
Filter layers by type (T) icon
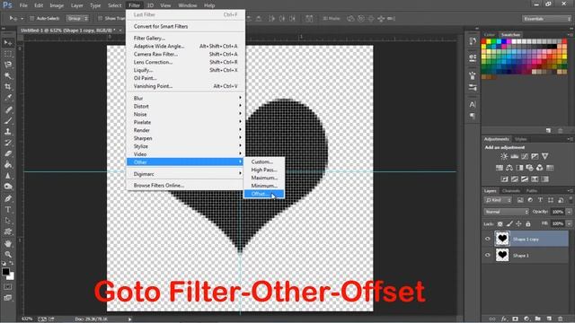(x=540, y=200)
